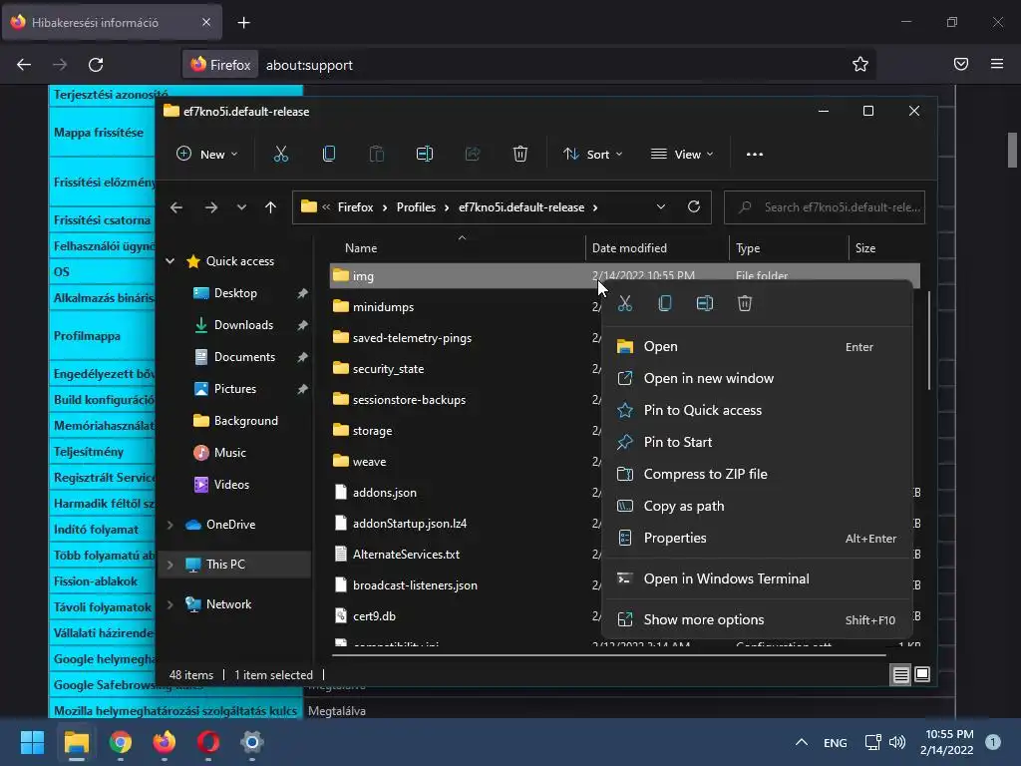Expand the Network tree node
The width and height of the screenshot is (1021, 766).
170,604
